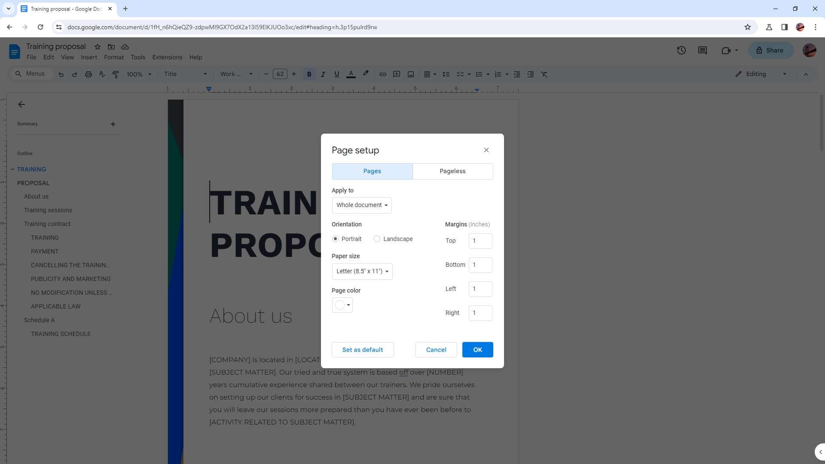Open the Extensions menu
This screenshot has height=464, width=825.
pyautogui.click(x=167, y=57)
